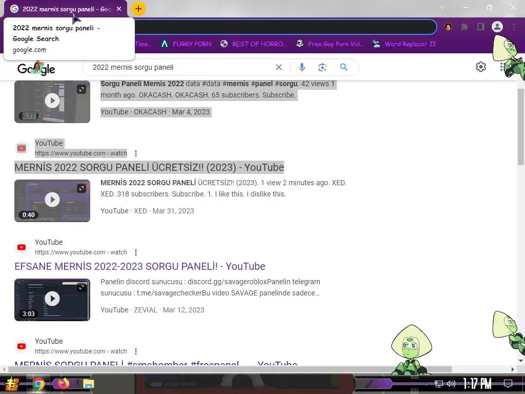525x394 pixels.
Task: Click the round avatar extension icon in toolbar
Action: pos(448,27)
